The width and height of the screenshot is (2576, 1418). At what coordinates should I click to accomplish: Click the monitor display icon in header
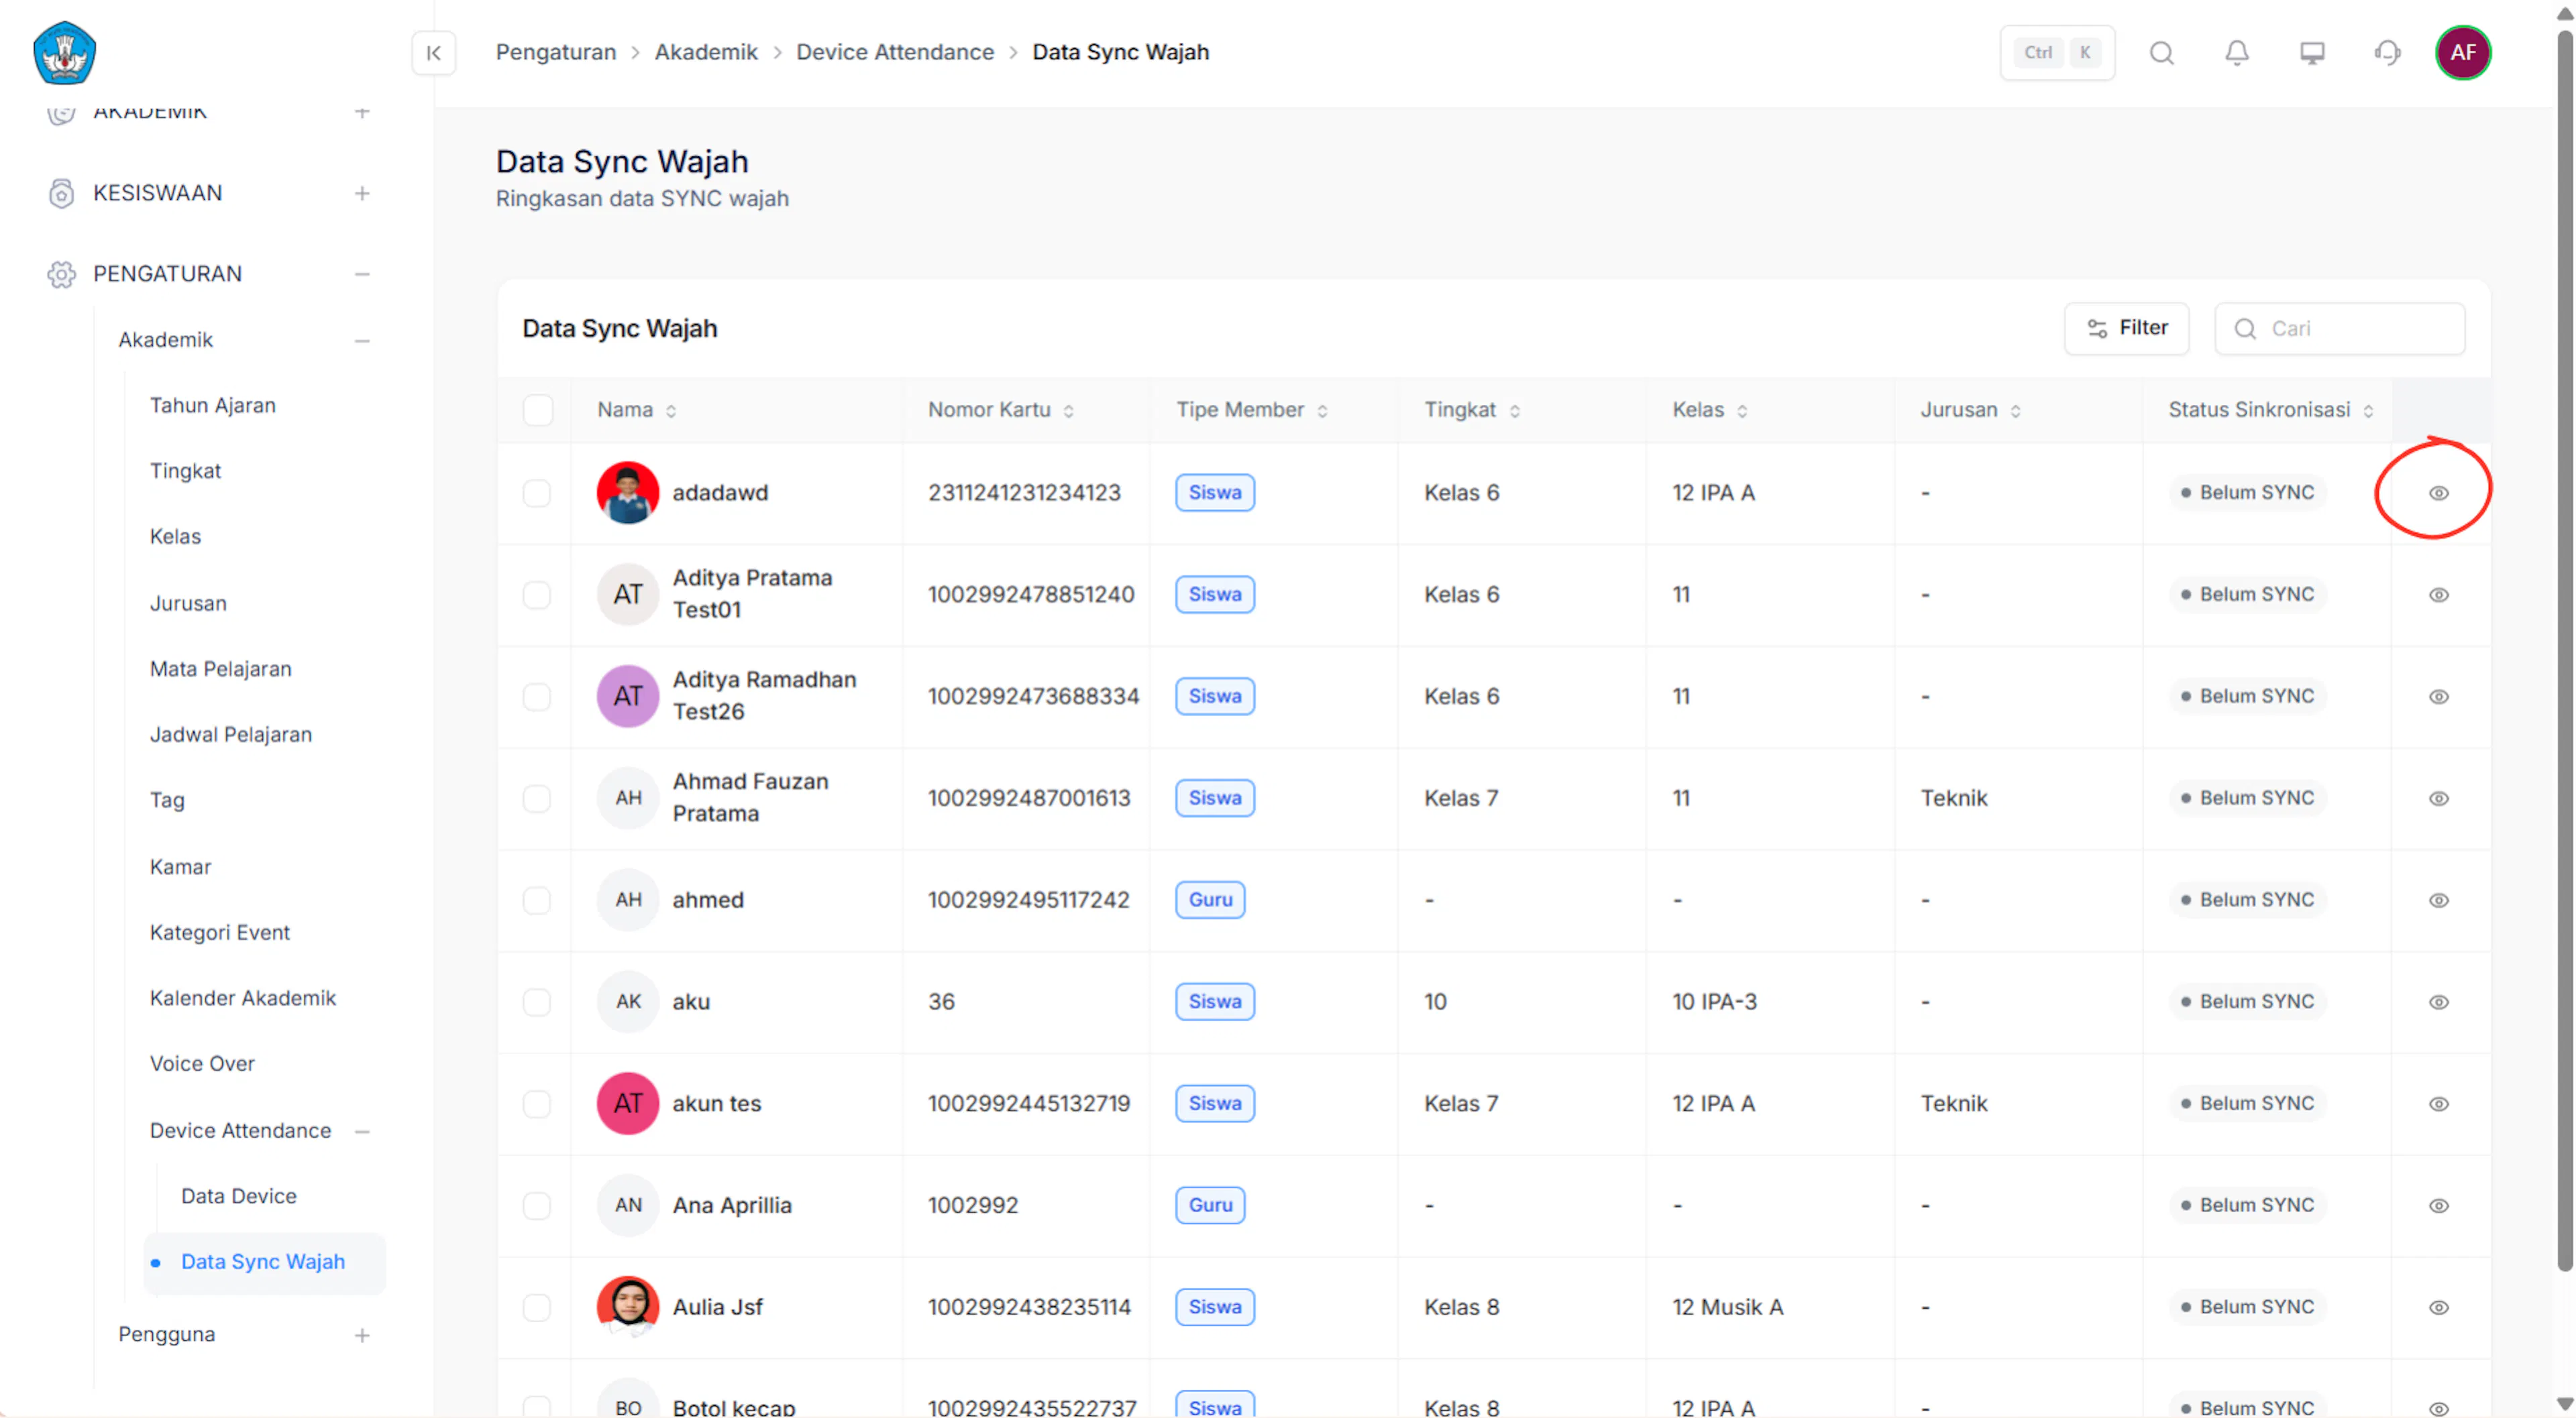(x=2311, y=53)
